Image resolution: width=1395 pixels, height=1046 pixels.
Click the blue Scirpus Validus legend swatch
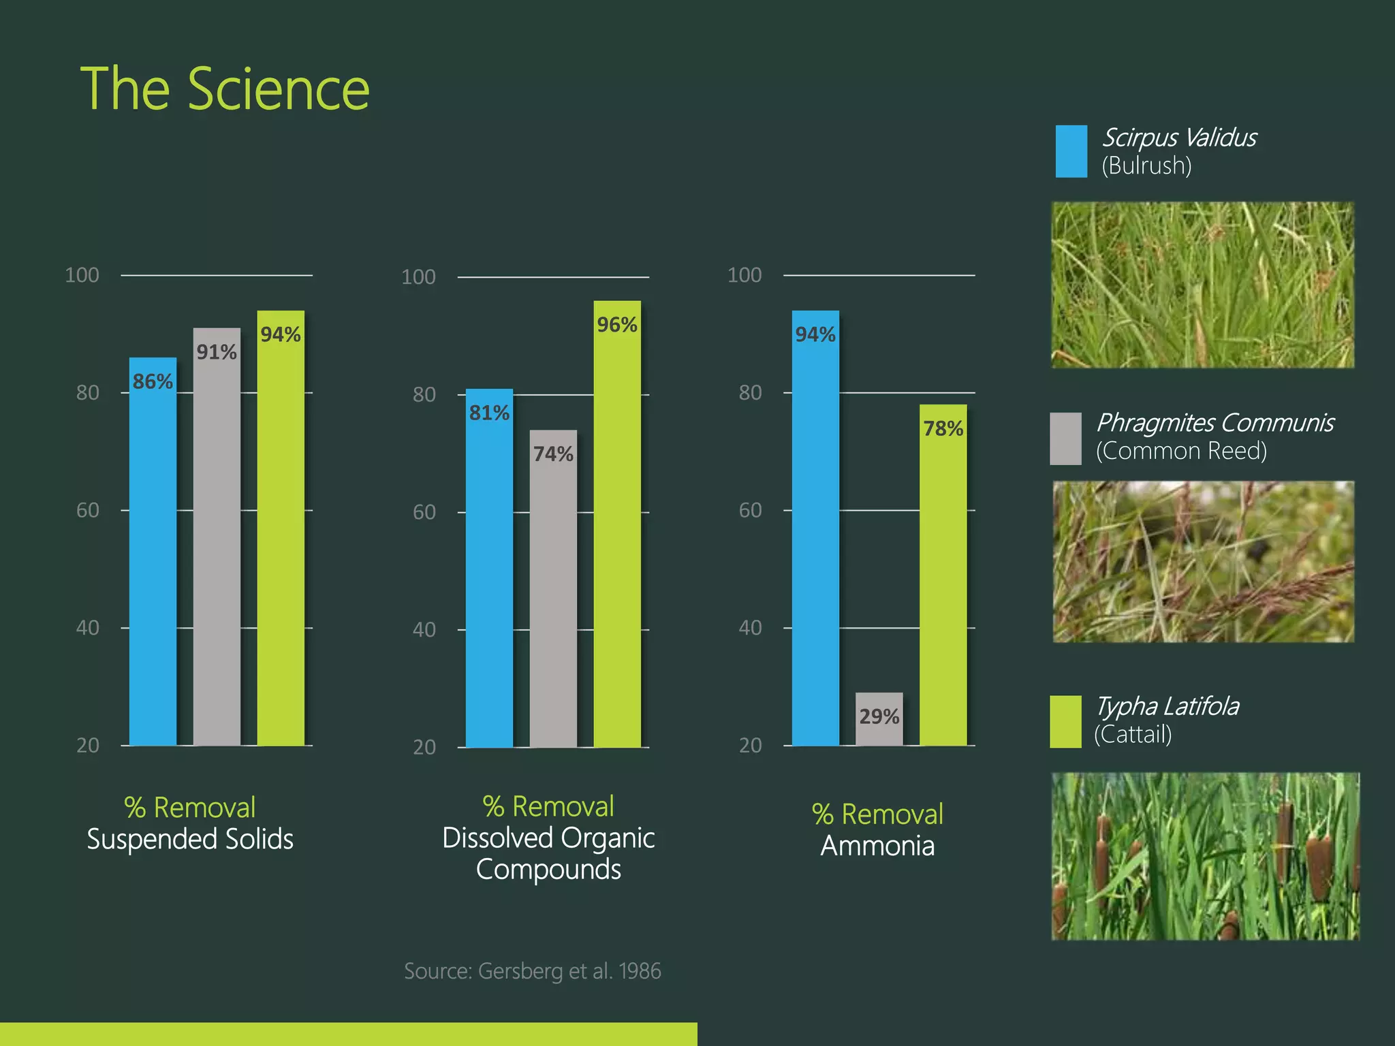coord(1071,151)
